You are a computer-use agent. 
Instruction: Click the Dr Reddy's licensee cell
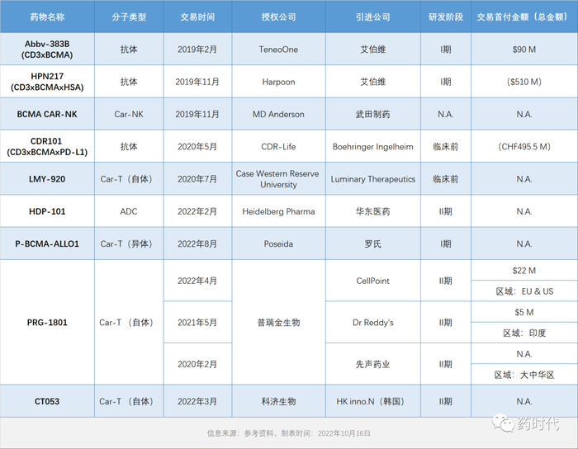click(373, 322)
